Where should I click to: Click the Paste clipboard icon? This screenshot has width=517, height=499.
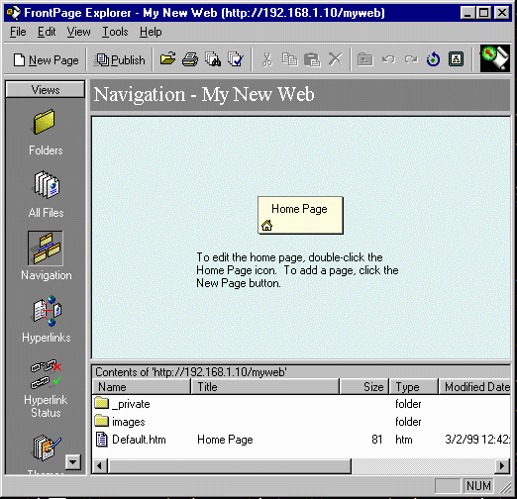(x=312, y=59)
